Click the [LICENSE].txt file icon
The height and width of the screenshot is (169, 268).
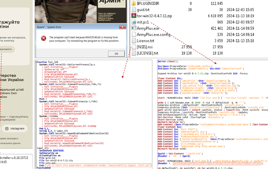coord(134,53)
